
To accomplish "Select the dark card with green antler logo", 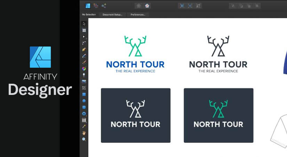I will point(218,115).
